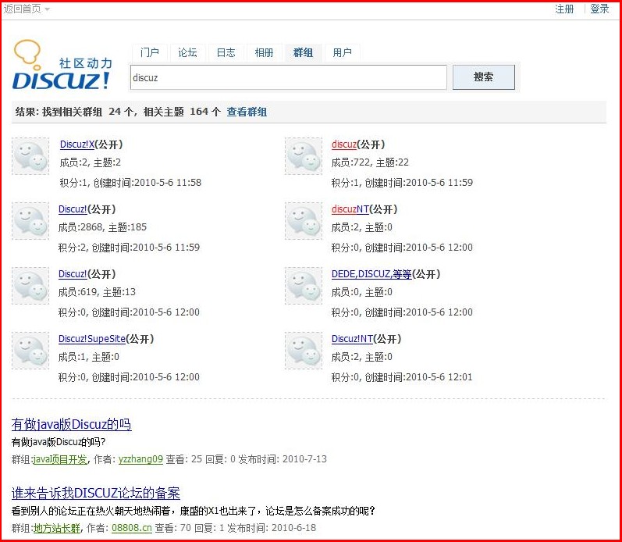
Task: Click the Discuz! logo
Action: click(62, 65)
